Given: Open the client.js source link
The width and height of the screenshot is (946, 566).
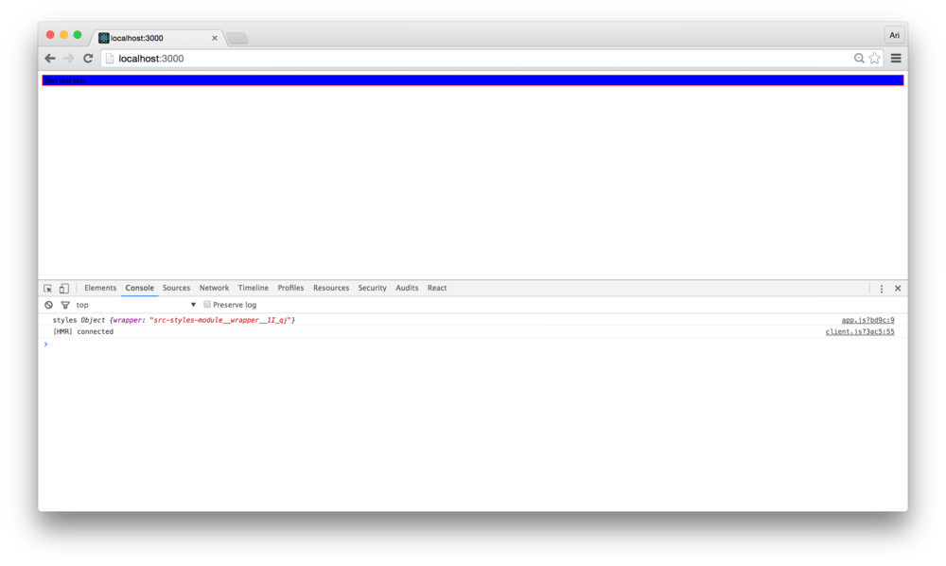Looking at the screenshot, I should (859, 332).
